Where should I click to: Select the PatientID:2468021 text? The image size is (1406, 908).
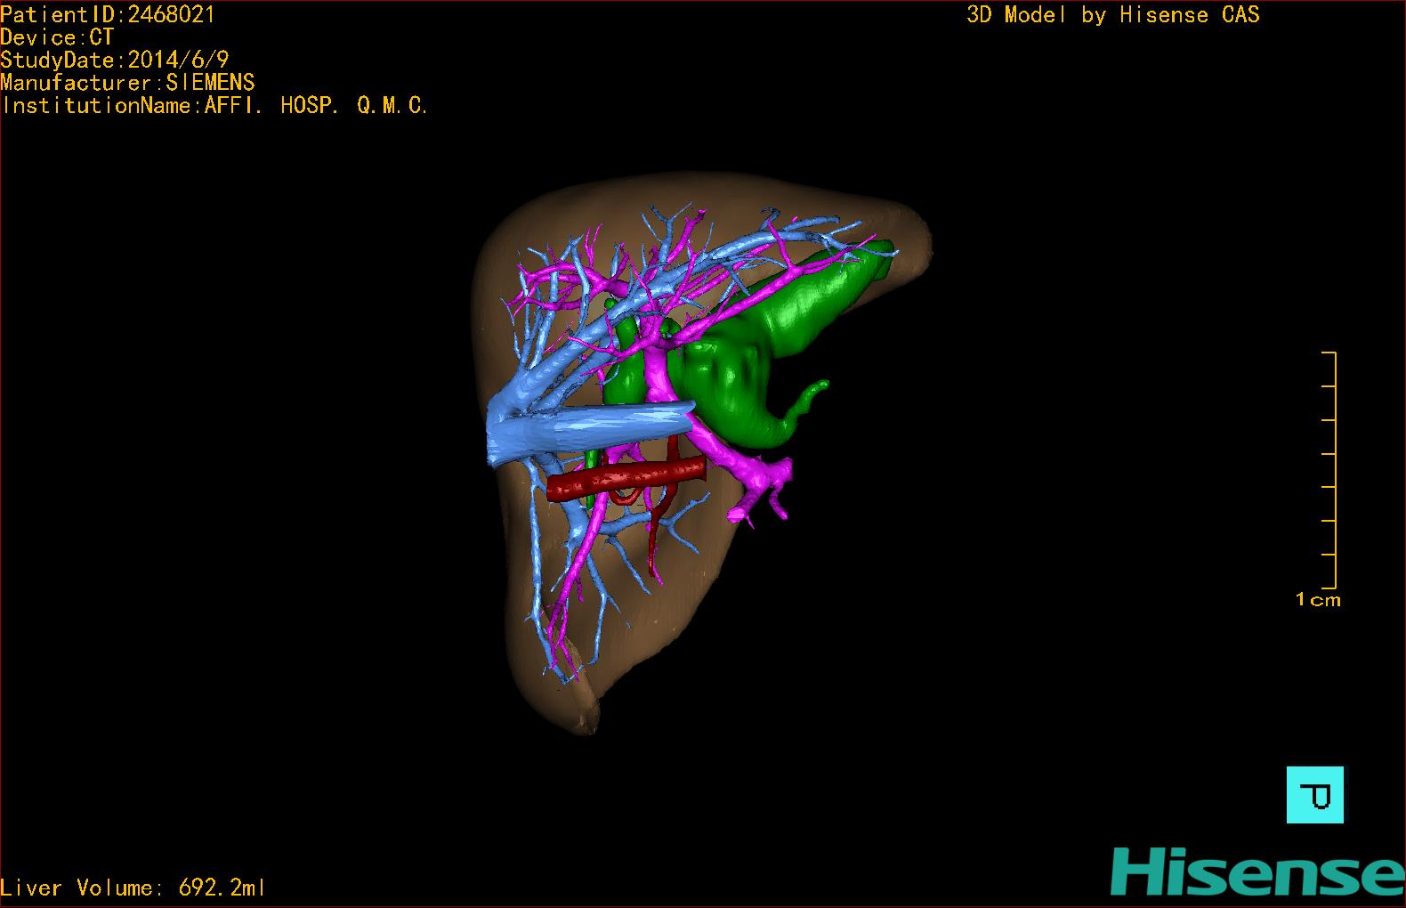tap(108, 14)
